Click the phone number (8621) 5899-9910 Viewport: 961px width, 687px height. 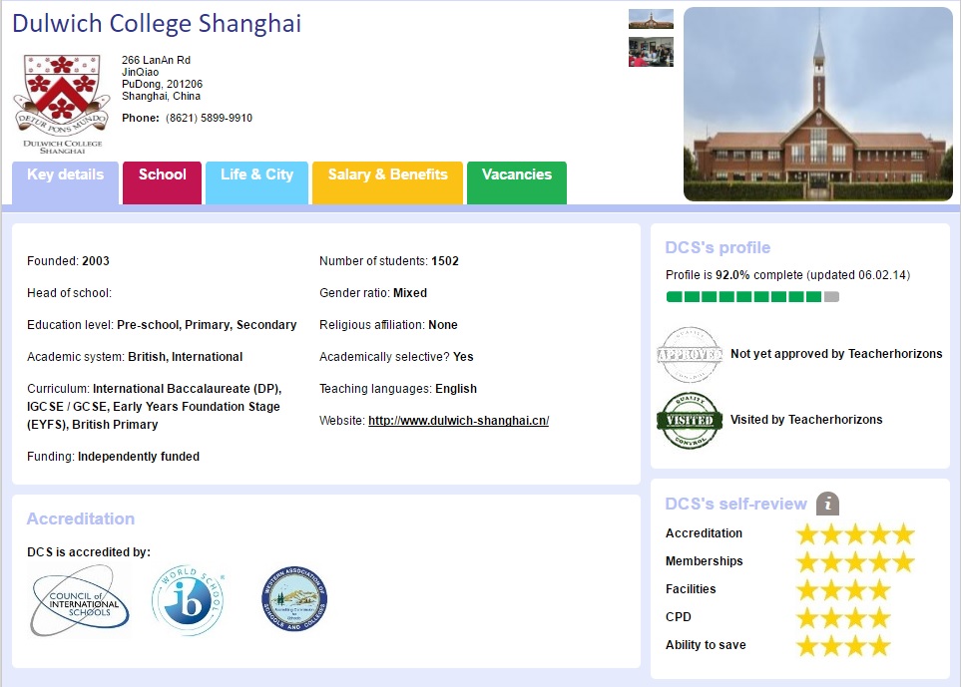(x=209, y=119)
